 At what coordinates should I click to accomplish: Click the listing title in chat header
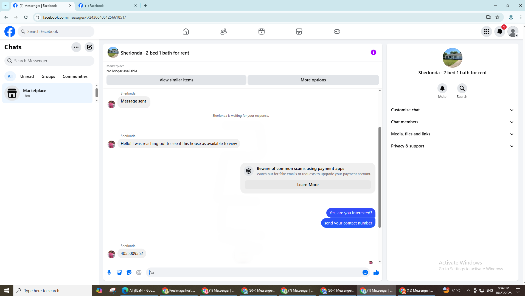pyautogui.click(x=155, y=53)
